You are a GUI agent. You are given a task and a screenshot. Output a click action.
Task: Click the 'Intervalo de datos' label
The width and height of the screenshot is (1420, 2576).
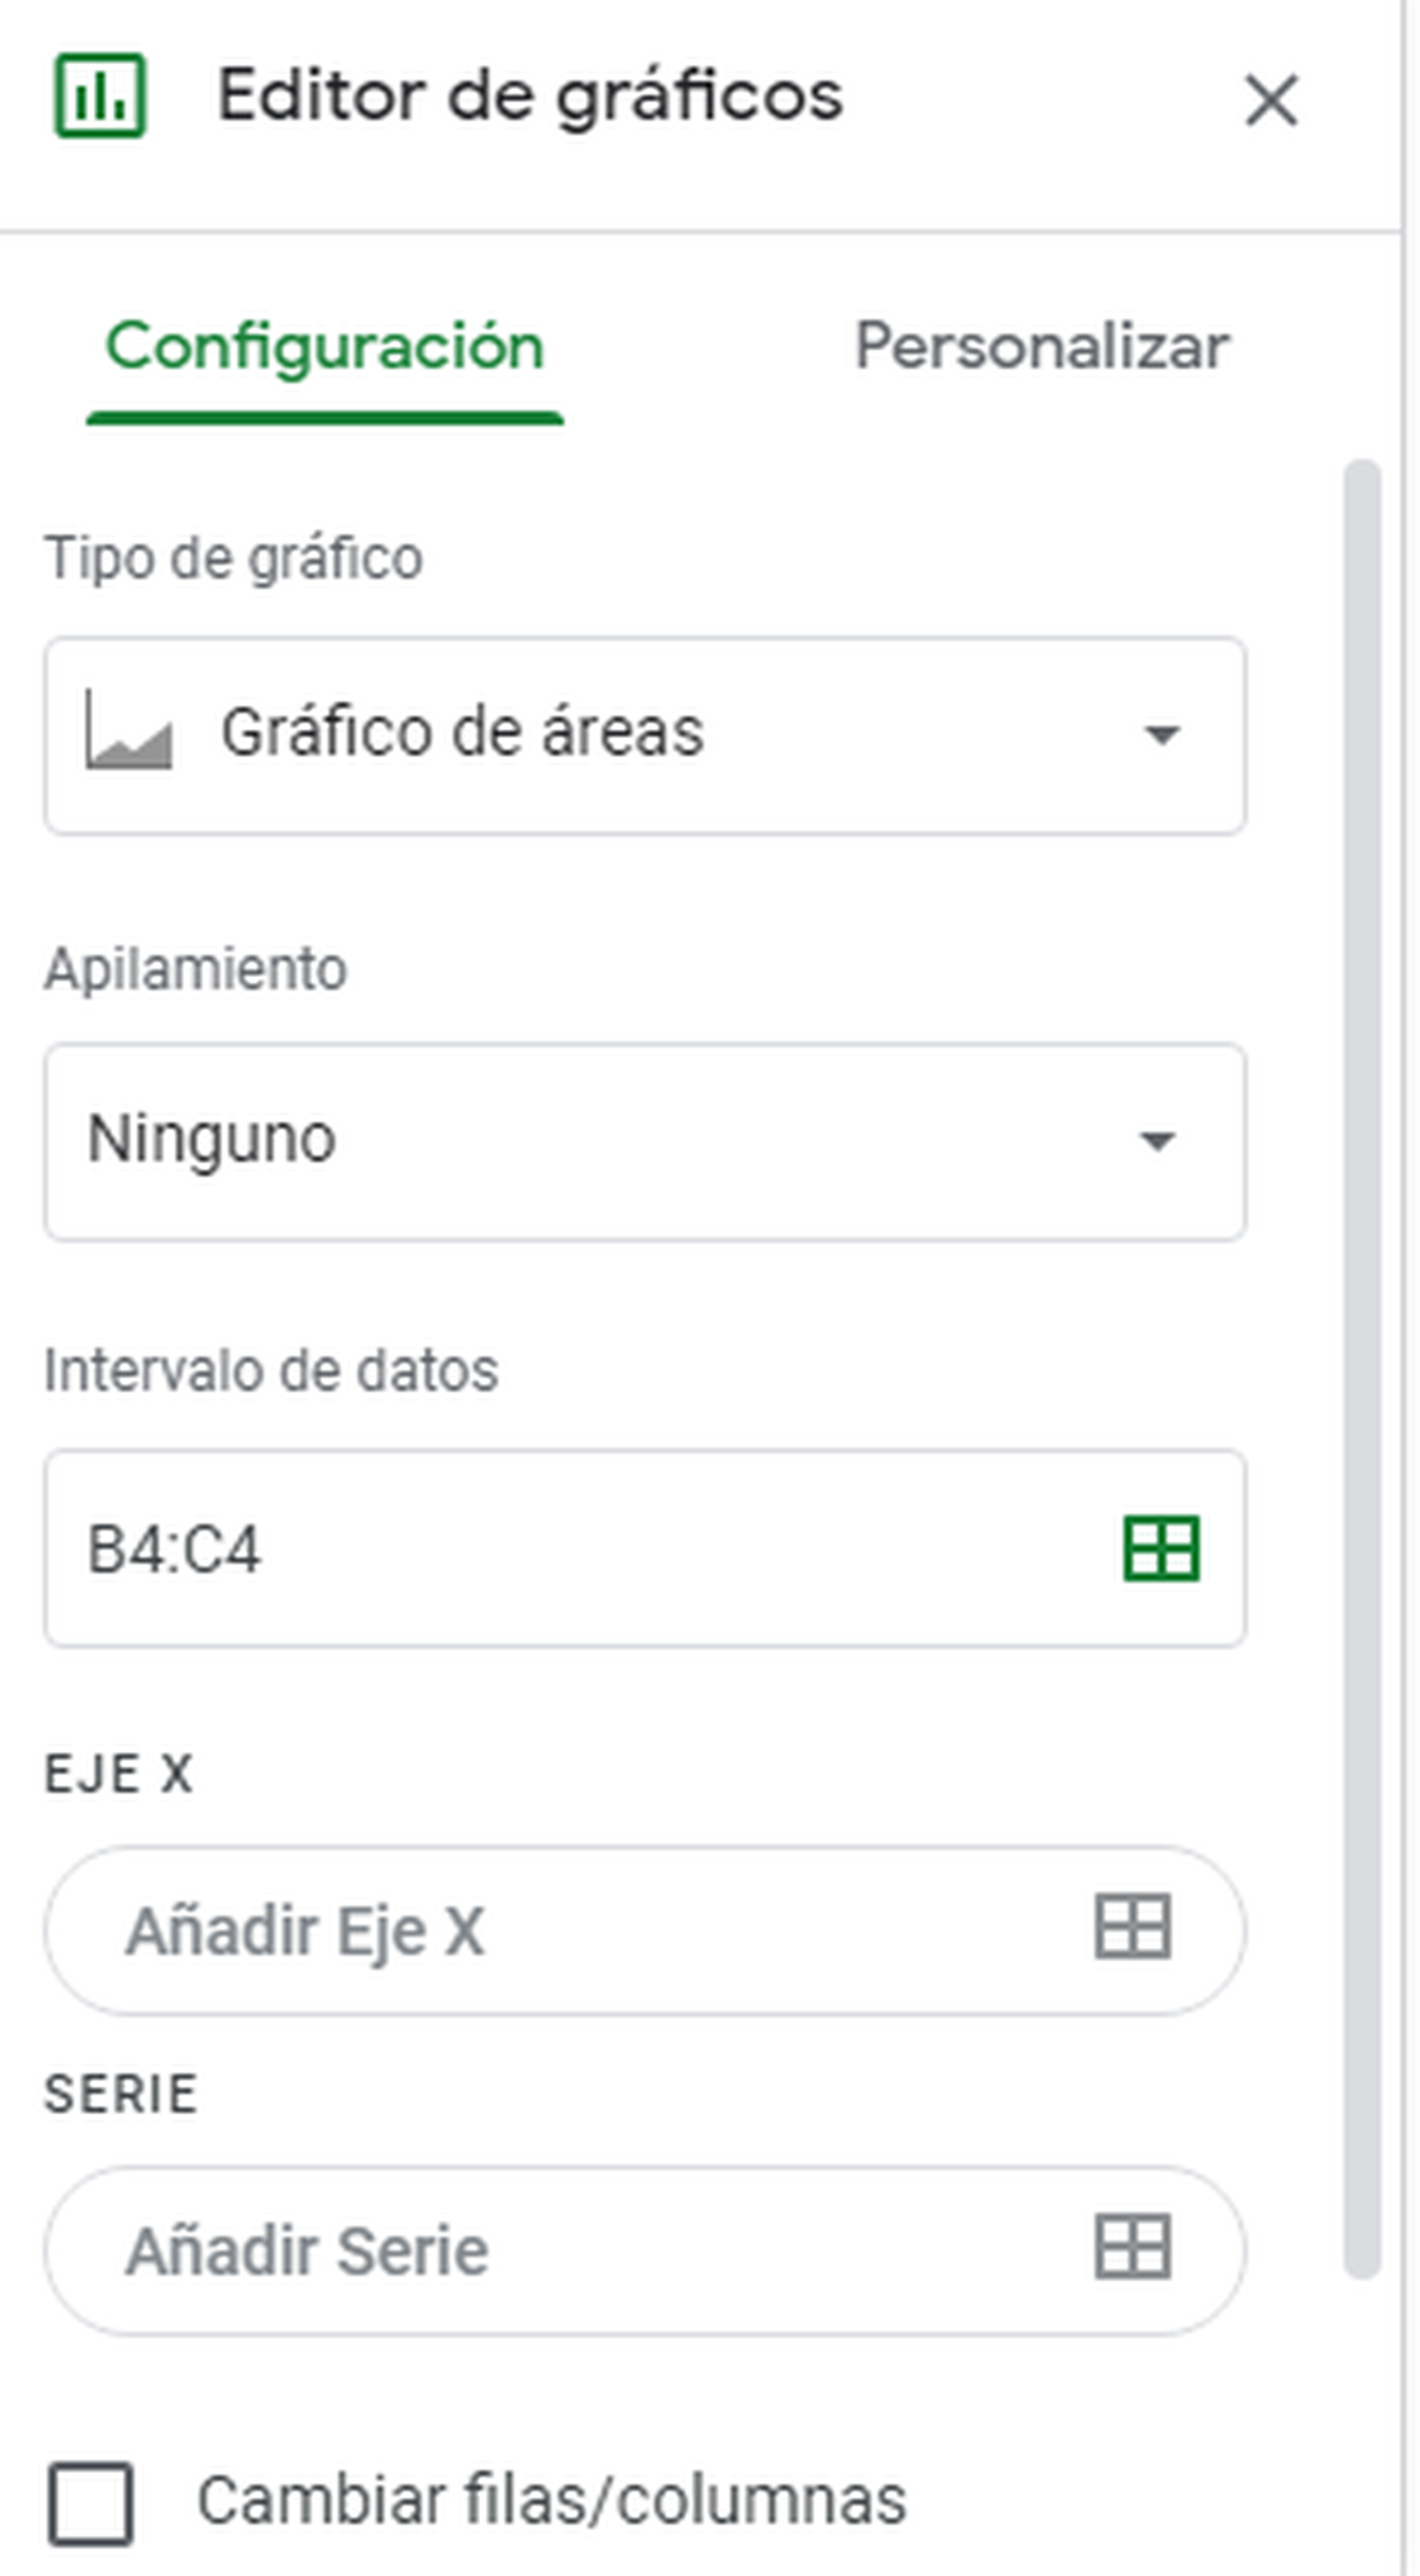(x=271, y=1370)
